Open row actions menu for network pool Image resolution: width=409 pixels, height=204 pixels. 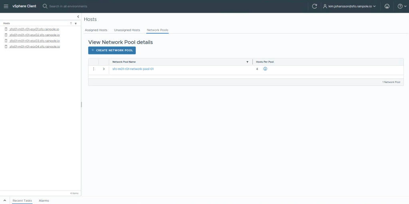click(x=93, y=69)
